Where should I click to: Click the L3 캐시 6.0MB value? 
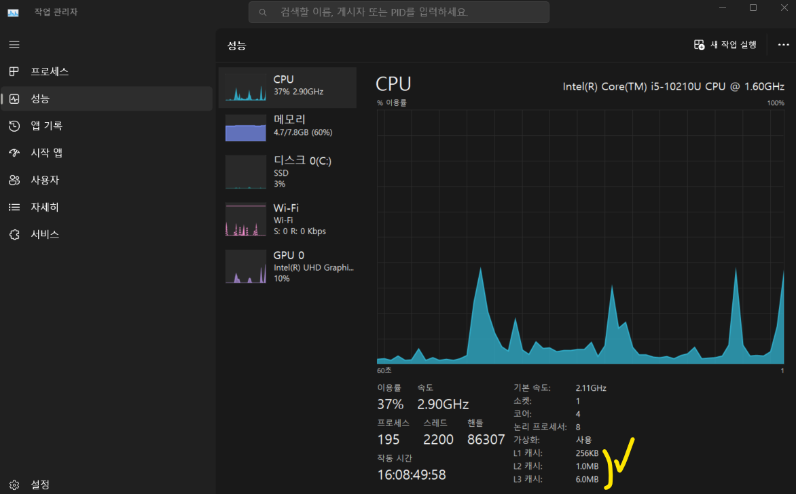587,479
